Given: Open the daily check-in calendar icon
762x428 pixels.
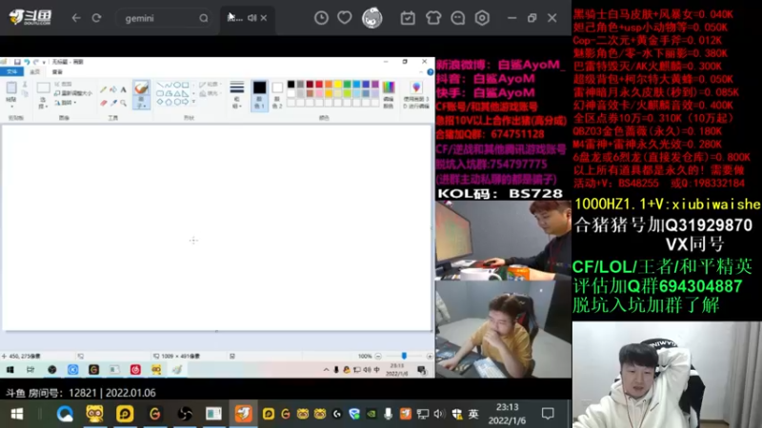Looking at the screenshot, I should pyautogui.click(x=408, y=18).
